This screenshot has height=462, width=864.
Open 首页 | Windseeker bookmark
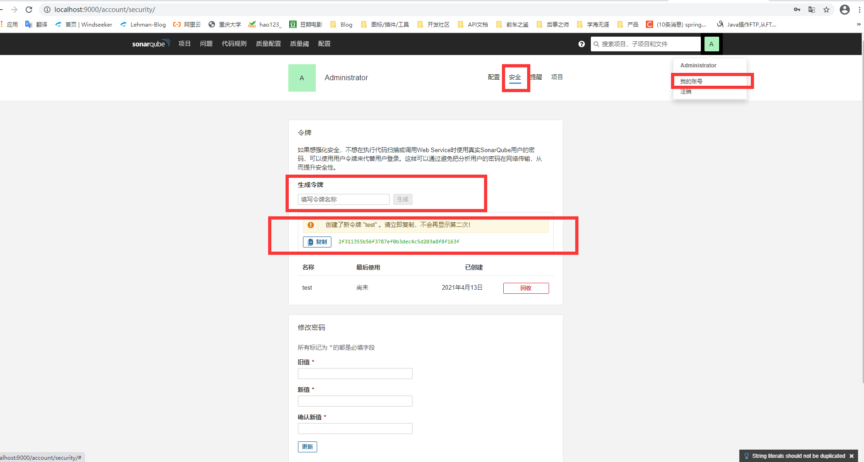point(83,25)
